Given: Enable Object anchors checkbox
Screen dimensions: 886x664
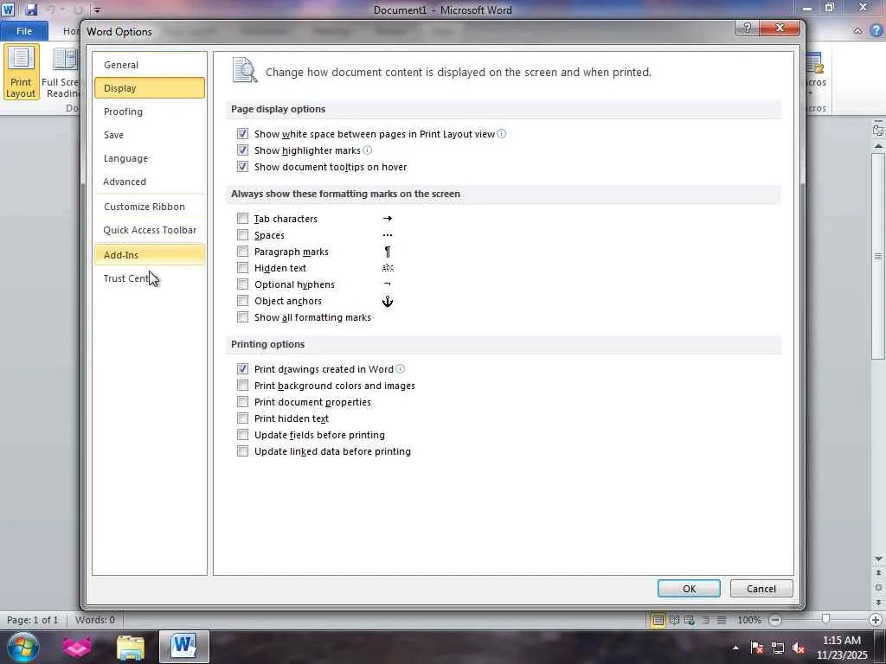Looking at the screenshot, I should point(242,300).
